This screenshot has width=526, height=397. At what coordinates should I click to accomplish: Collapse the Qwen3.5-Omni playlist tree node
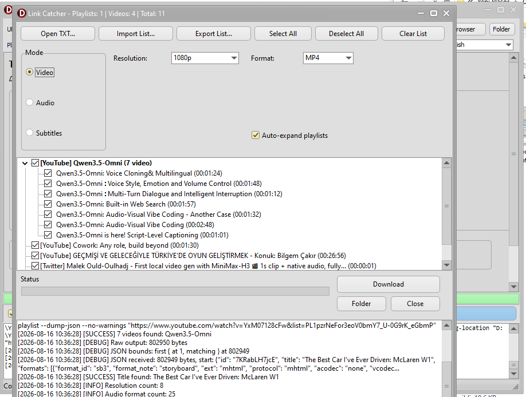[x=25, y=163]
